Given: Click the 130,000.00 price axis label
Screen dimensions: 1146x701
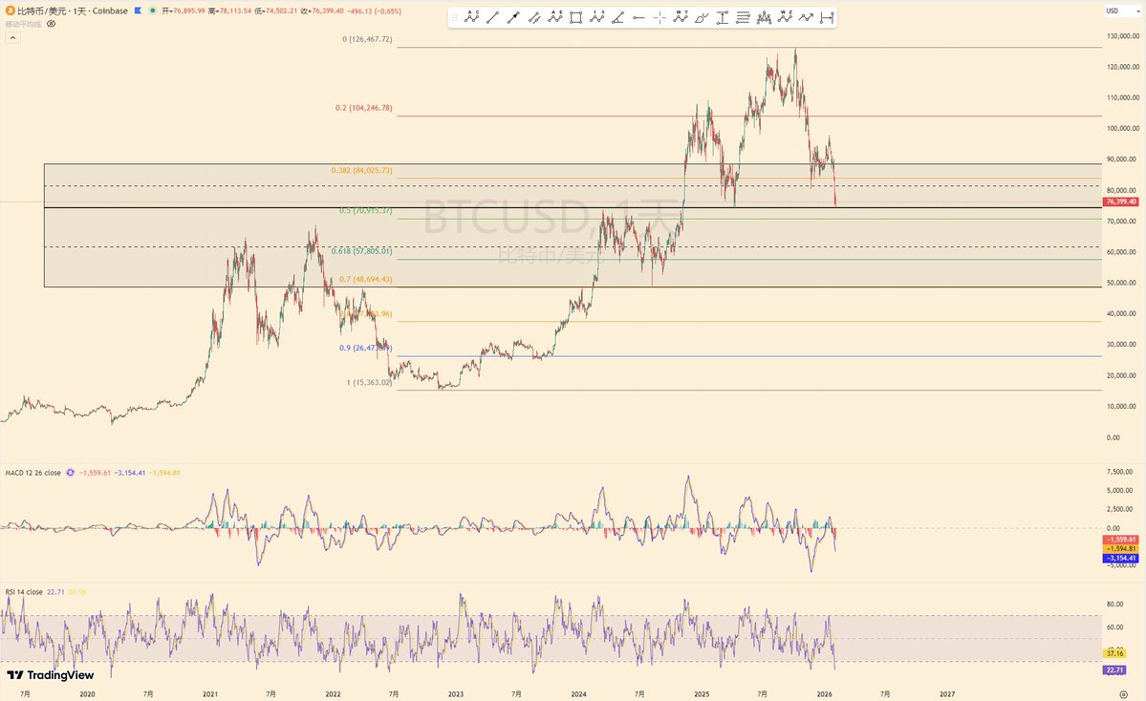Looking at the screenshot, I should point(1122,35).
